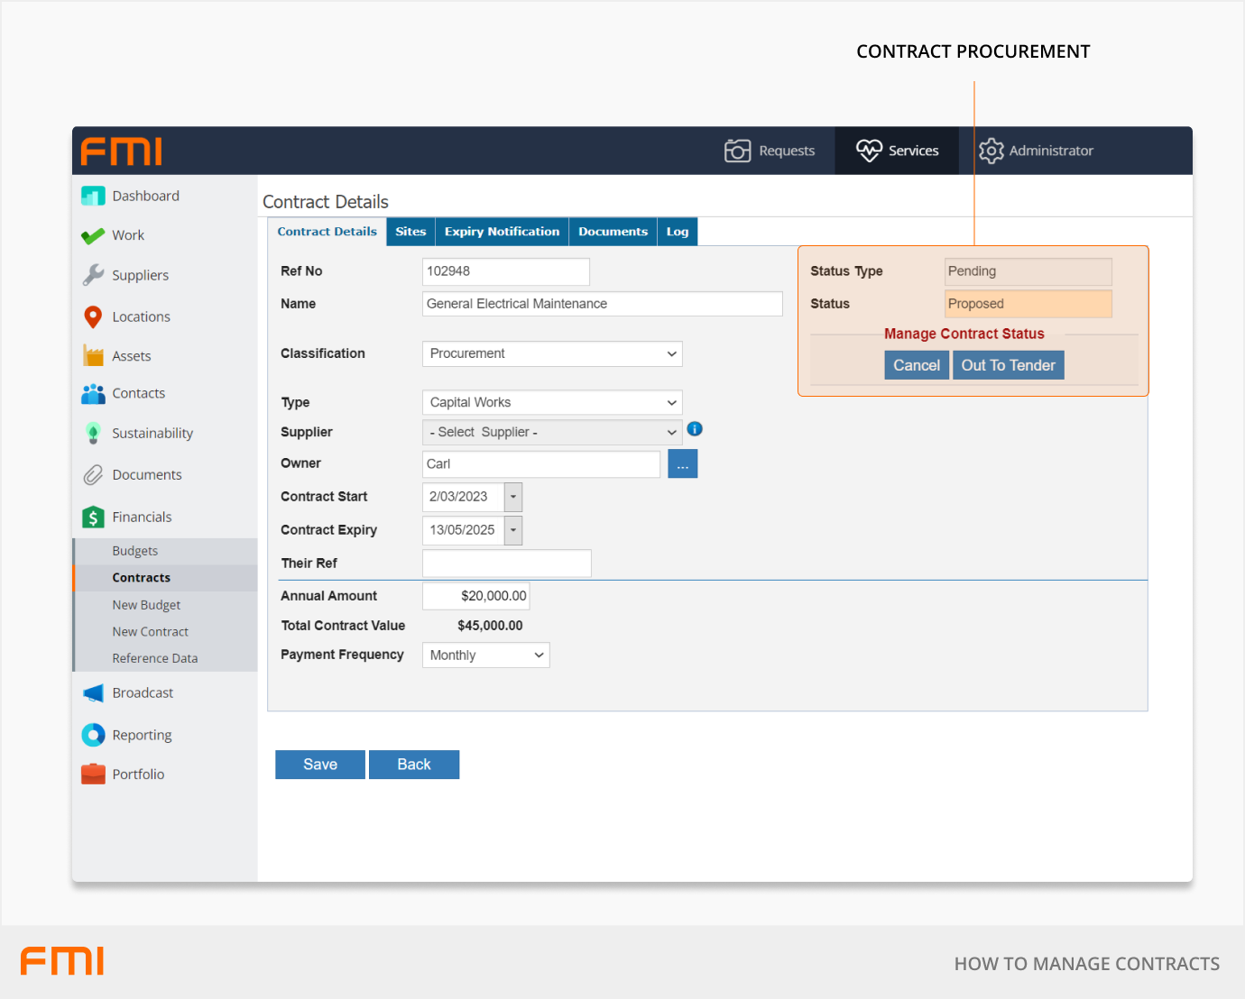Expand the Classification dropdown
The height and width of the screenshot is (999, 1245).
[x=552, y=353]
